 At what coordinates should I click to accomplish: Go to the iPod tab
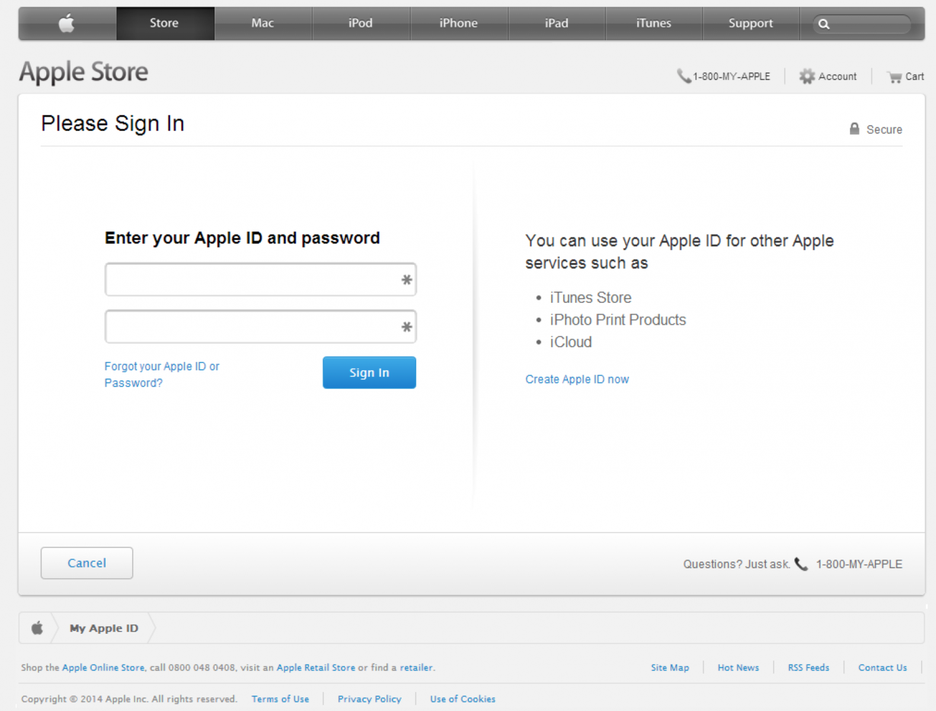360,23
